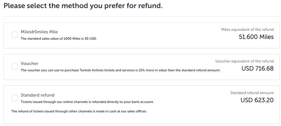This screenshot has width=281, height=126.
Task: Click the 'Voucher' option title
Action: pos(29,64)
